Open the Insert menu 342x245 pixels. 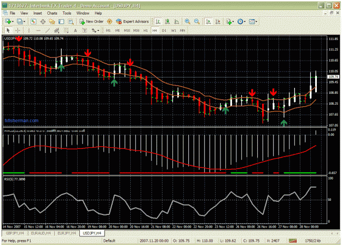pos(38,13)
